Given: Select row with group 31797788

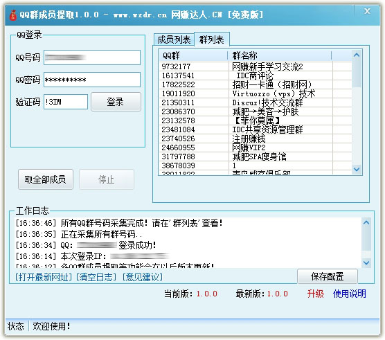Looking at the screenshot, I should (x=256, y=156).
